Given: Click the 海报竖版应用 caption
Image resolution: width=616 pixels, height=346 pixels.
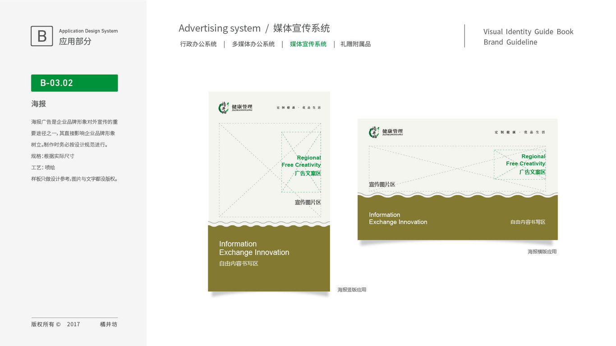Looking at the screenshot, I should click(x=352, y=290).
